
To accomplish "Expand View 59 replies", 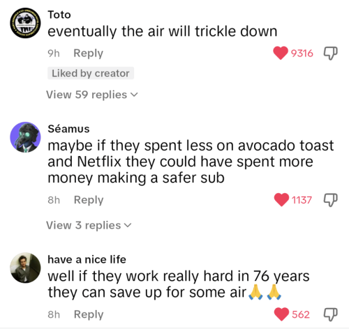I will [92, 95].
